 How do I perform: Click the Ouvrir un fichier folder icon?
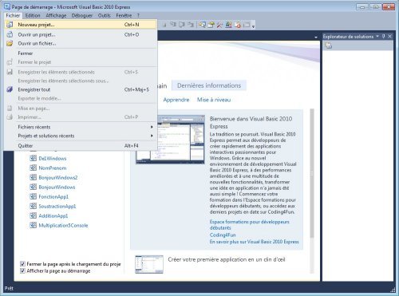(10, 43)
